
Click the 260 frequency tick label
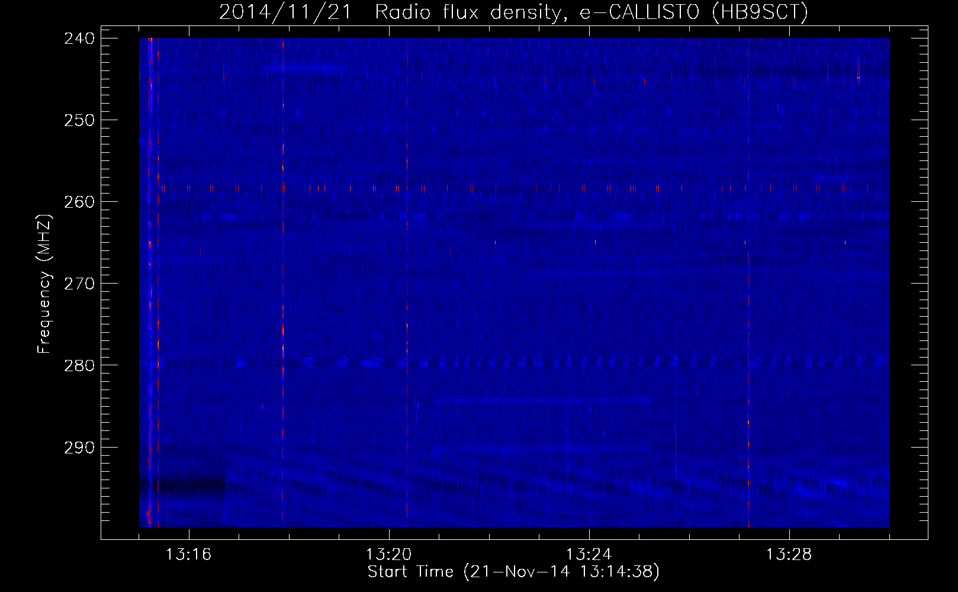pos(79,202)
